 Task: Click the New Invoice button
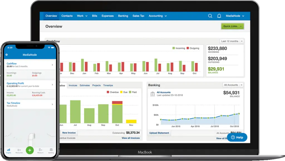69,133
